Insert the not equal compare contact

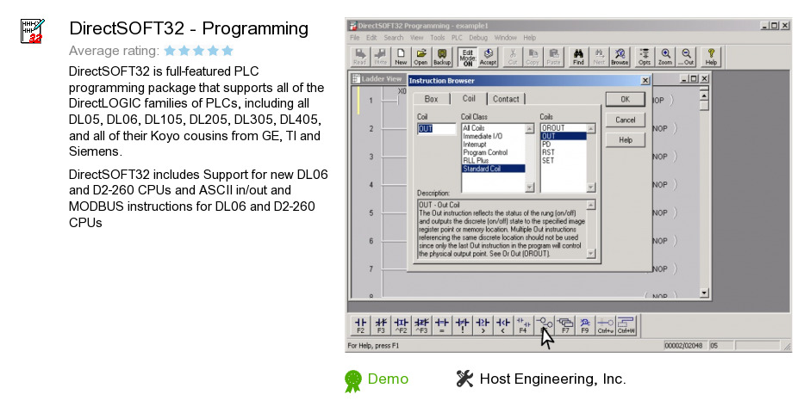pos(463,325)
